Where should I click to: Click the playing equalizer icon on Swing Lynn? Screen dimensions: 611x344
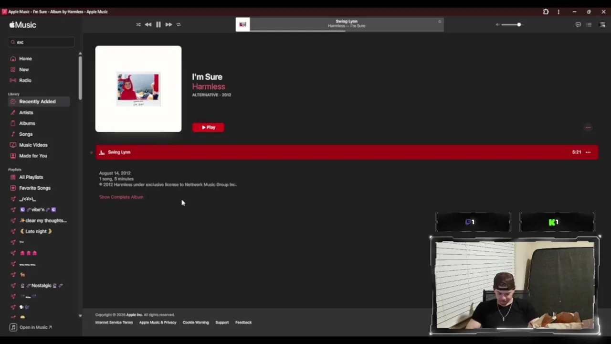102,152
